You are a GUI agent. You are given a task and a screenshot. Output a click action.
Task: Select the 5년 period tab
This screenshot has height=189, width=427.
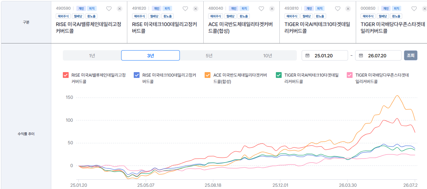click(209, 55)
